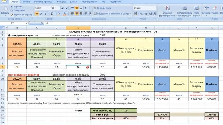Screen dimensions: 223x125
Task: Toggle center horizontal alignment
Action: tap(77, 14)
